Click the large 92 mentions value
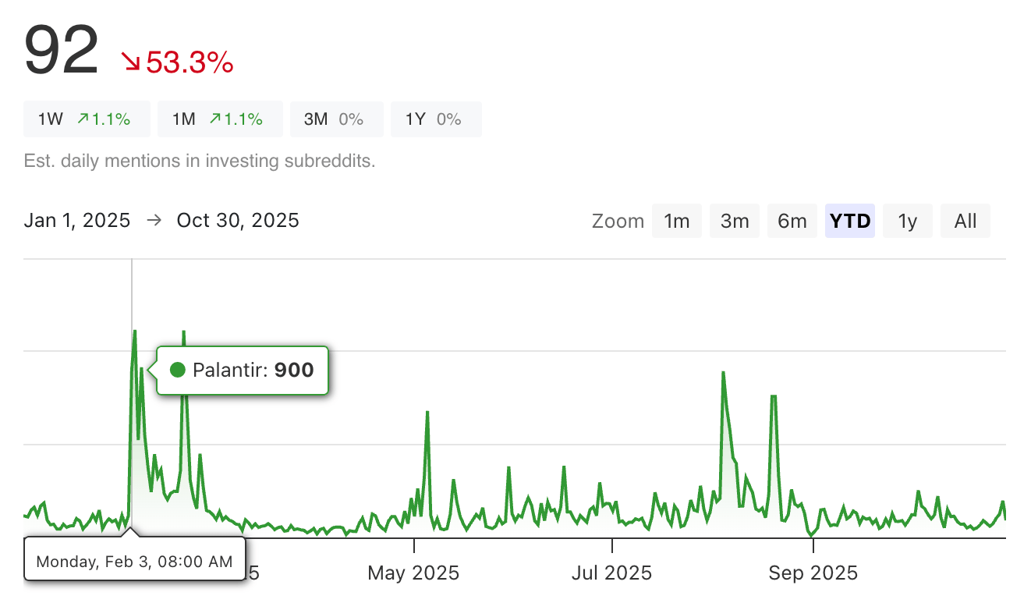This screenshot has height=610, width=1031. (x=62, y=50)
